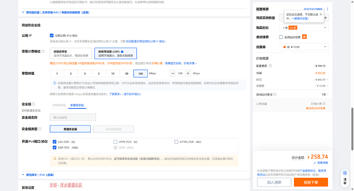Click help icon next to 阶梯计费
Image resolution: width=354 pixels, height=191 pixels.
[324, 104]
